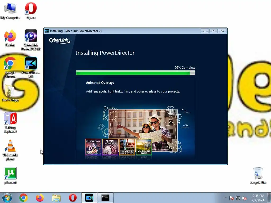Screen dimensions: 271x203
Task: Click the Music Festival thumbnail
Action: [x=93, y=147]
